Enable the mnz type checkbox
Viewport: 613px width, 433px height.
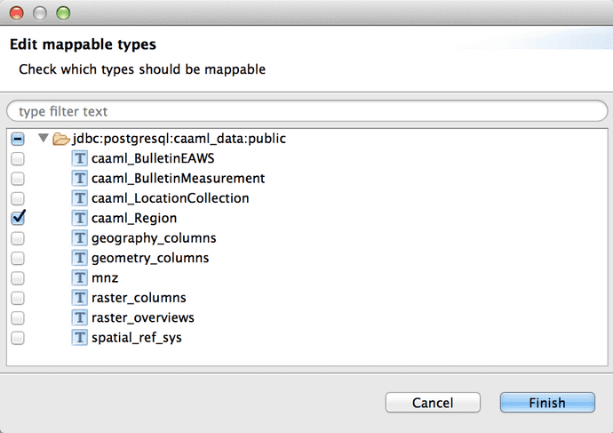[x=18, y=278]
